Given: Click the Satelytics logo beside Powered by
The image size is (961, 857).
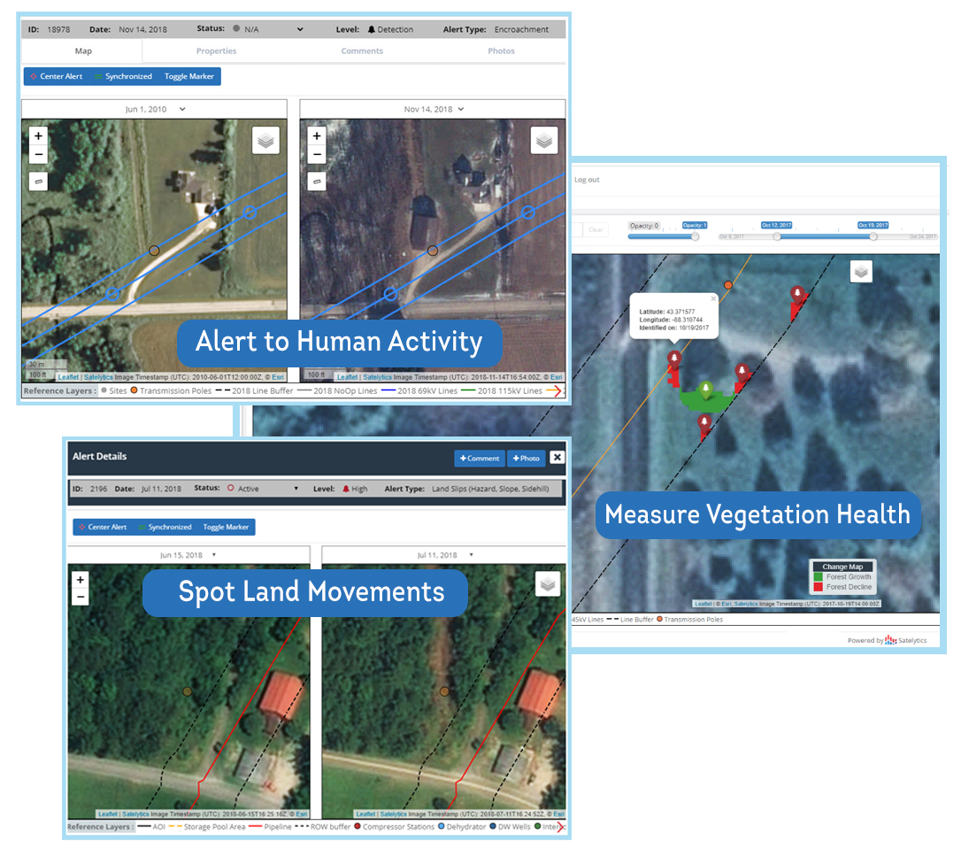Looking at the screenshot, I should coord(890,641).
